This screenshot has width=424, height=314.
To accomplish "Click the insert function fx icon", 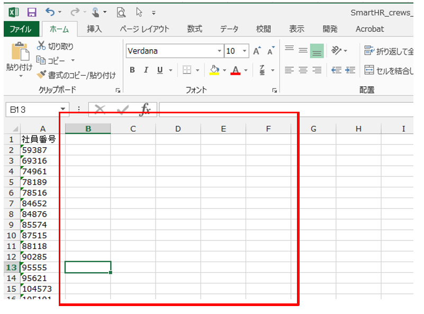I will coord(145,110).
